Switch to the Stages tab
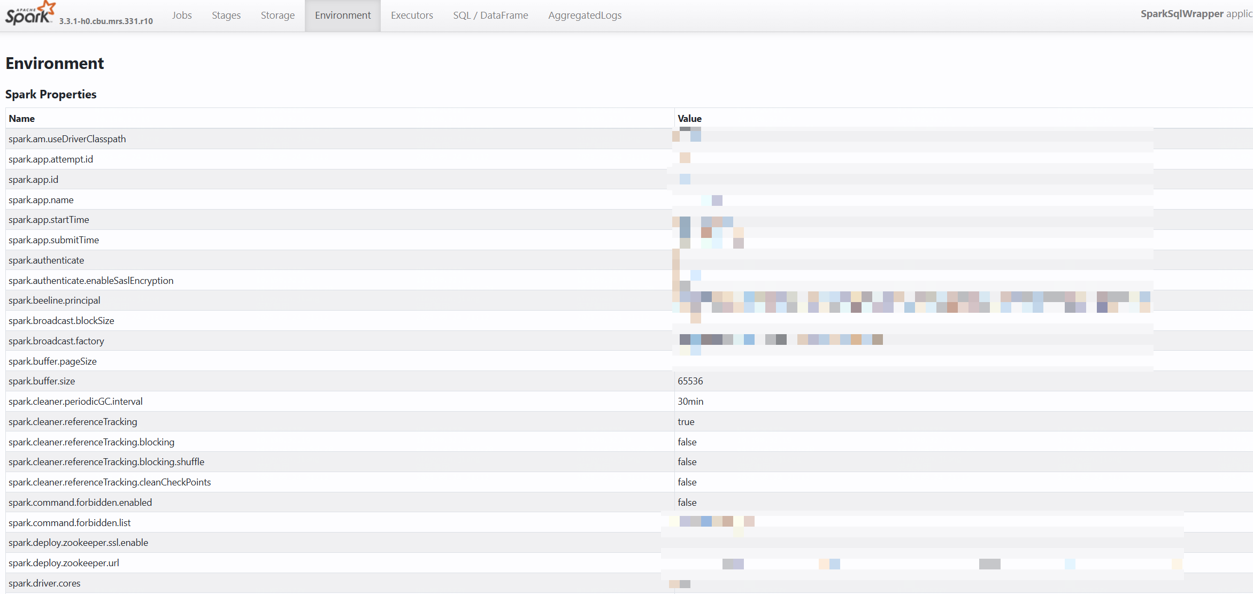The width and height of the screenshot is (1253, 594). [226, 16]
